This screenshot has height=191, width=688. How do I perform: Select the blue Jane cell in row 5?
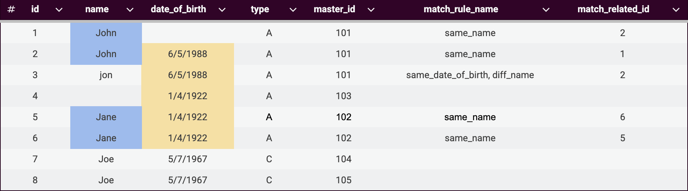[106, 117]
